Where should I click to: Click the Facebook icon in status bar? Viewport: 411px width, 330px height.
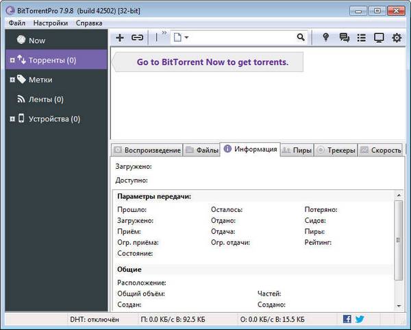347,319
